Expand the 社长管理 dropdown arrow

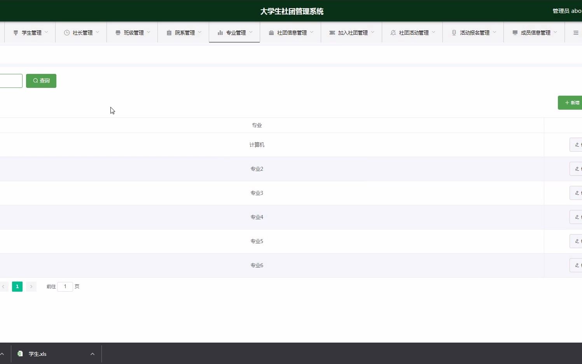click(97, 32)
